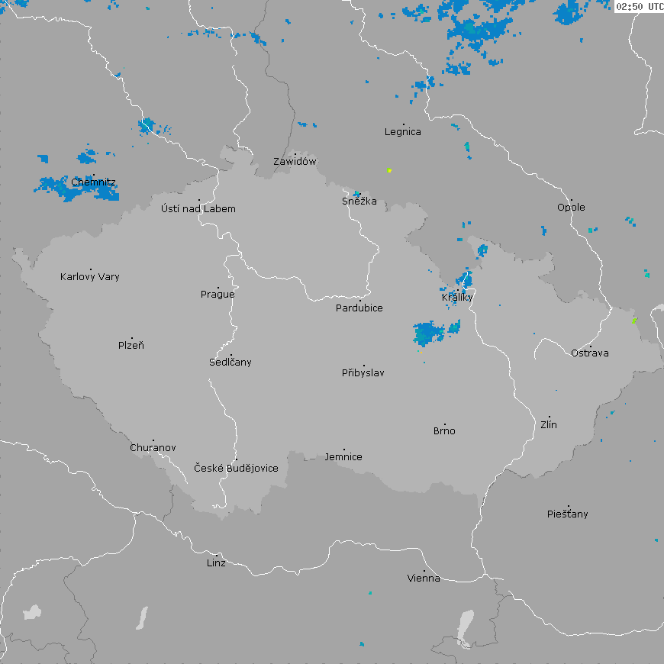Select the Ústí nad Labem label
This screenshot has height=664, width=664.
coord(198,209)
